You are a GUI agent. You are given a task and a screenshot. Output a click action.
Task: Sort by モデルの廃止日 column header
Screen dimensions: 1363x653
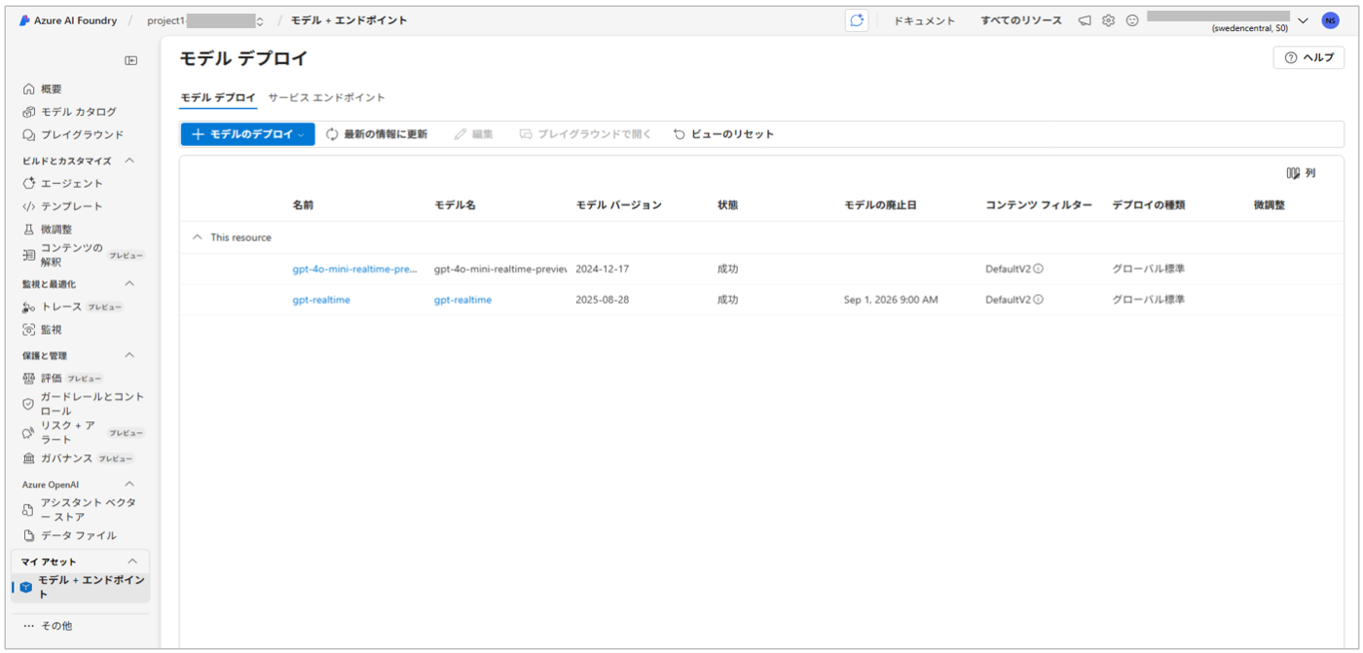pos(881,205)
